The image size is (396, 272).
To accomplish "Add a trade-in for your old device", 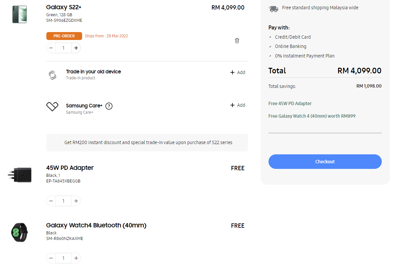I will [238, 72].
